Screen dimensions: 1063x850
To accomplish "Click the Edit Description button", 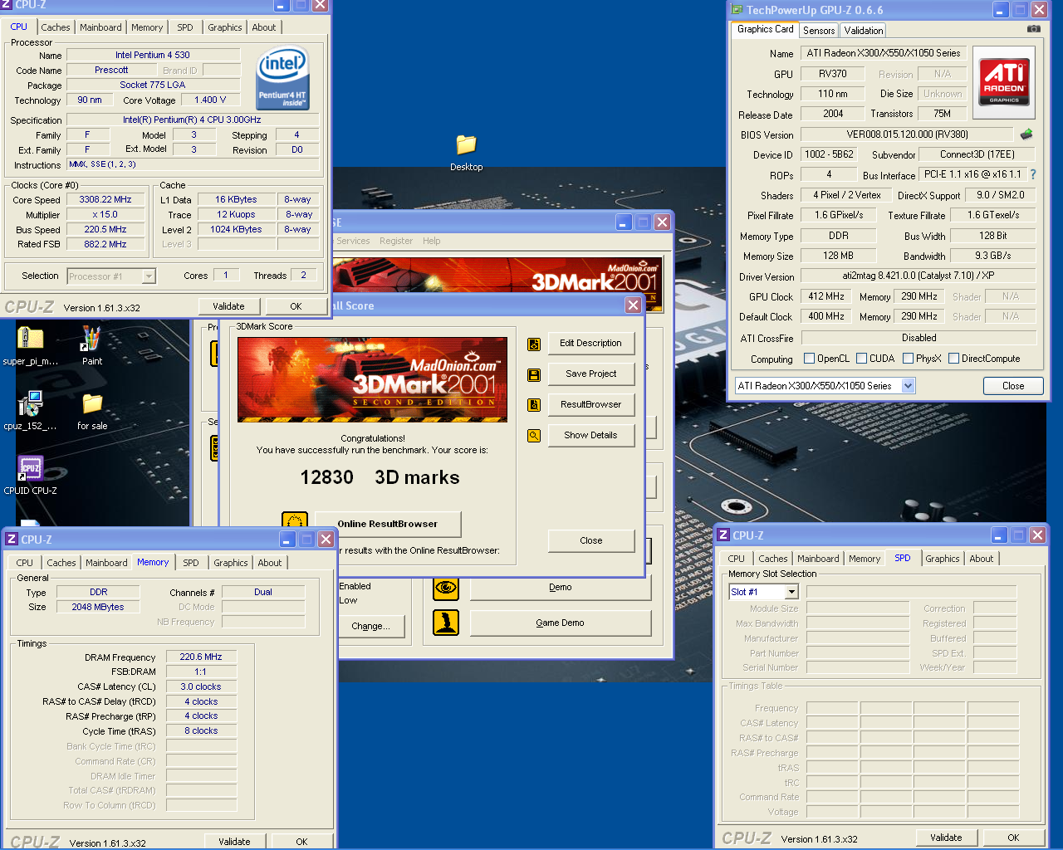I will [590, 343].
